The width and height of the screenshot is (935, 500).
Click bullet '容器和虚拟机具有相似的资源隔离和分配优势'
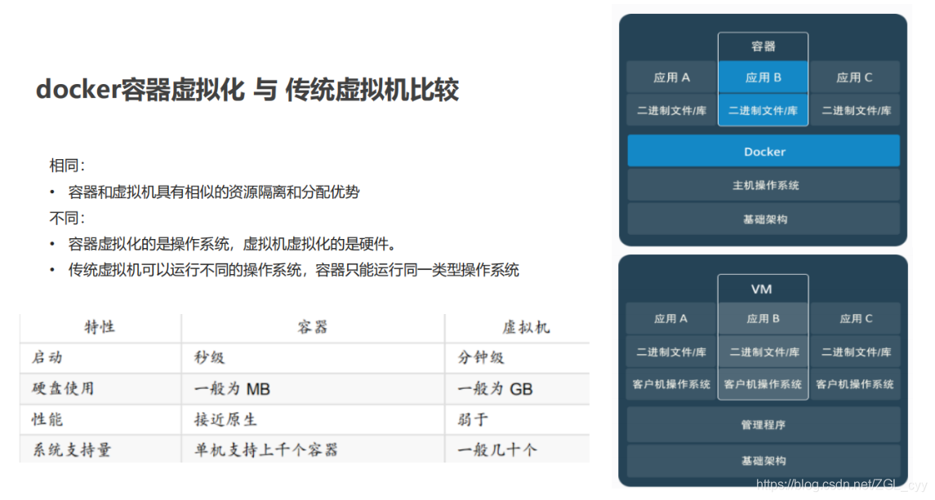point(214,192)
